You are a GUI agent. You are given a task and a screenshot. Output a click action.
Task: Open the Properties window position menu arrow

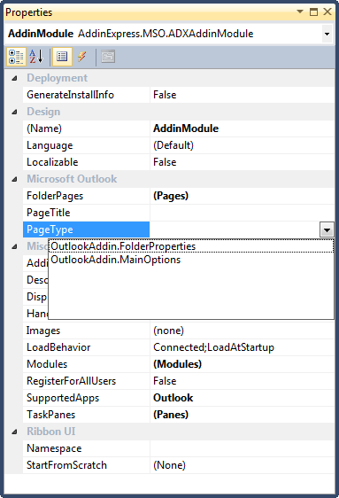(x=300, y=12)
